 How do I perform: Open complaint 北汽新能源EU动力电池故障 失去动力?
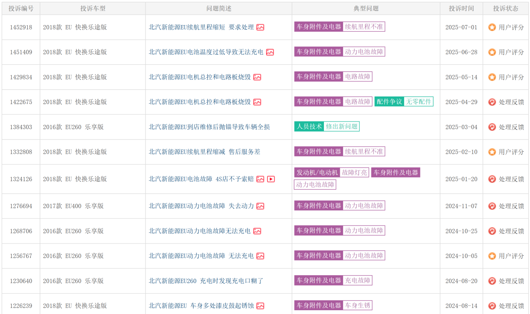tap(201, 206)
